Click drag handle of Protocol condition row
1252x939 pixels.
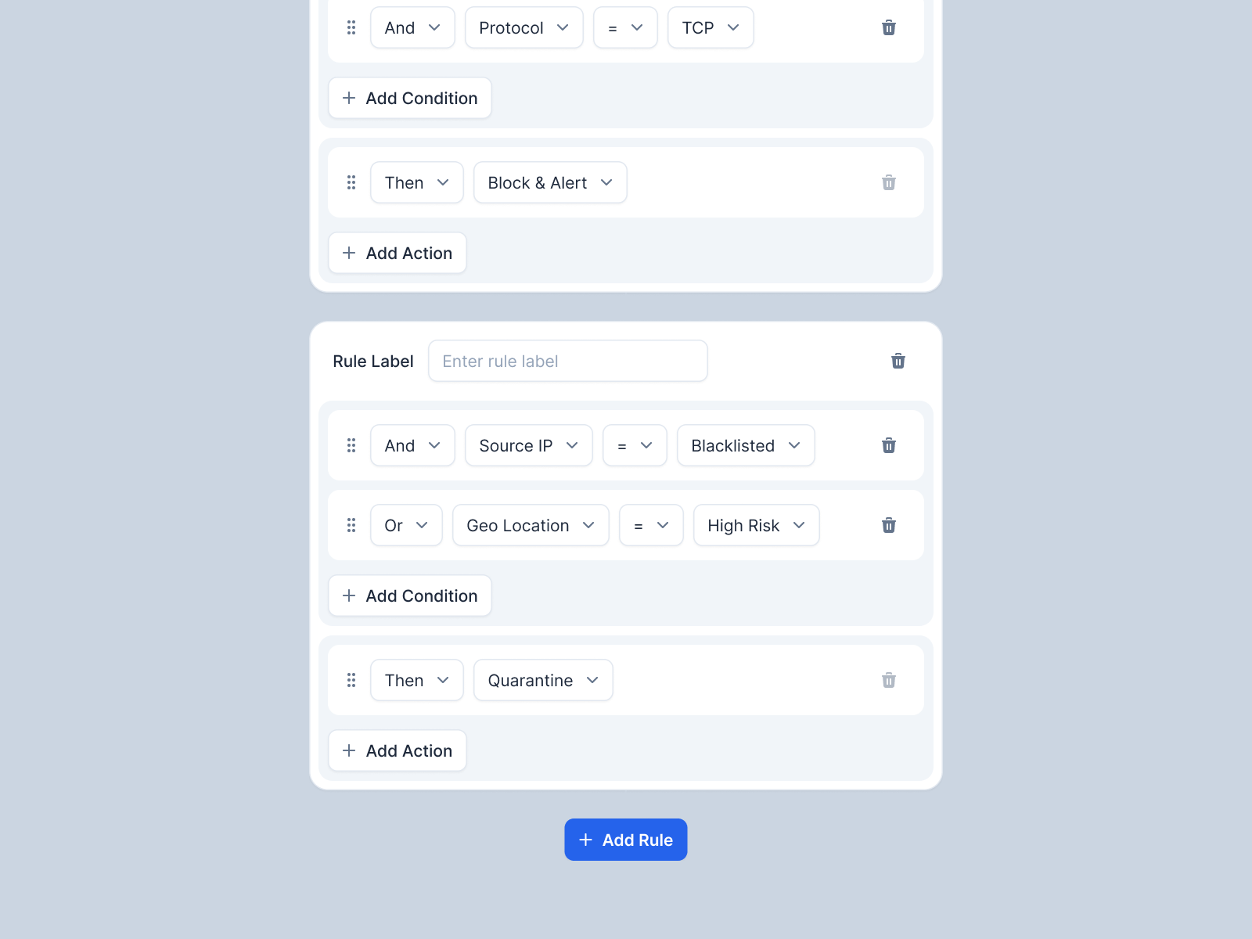[351, 27]
